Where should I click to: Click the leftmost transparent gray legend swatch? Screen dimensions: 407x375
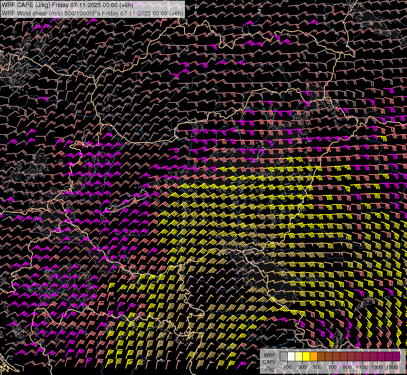coord(284,357)
